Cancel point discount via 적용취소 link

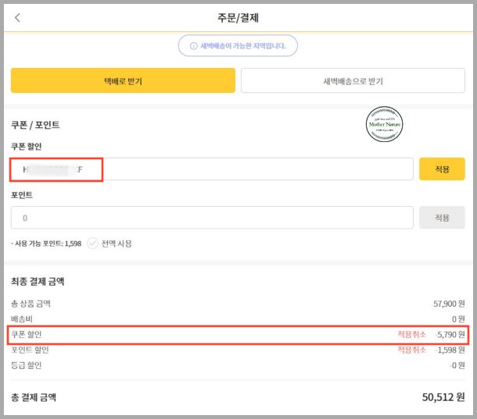coord(412,350)
